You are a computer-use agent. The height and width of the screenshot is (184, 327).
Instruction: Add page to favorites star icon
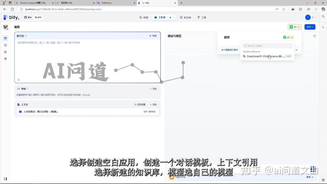pos(284,9)
